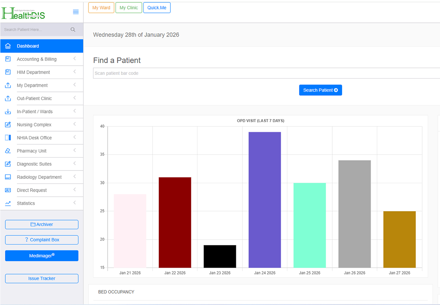The width and height of the screenshot is (440, 305).
Task: Click the hamburger menu icon beside the logo
Action: click(x=76, y=12)
